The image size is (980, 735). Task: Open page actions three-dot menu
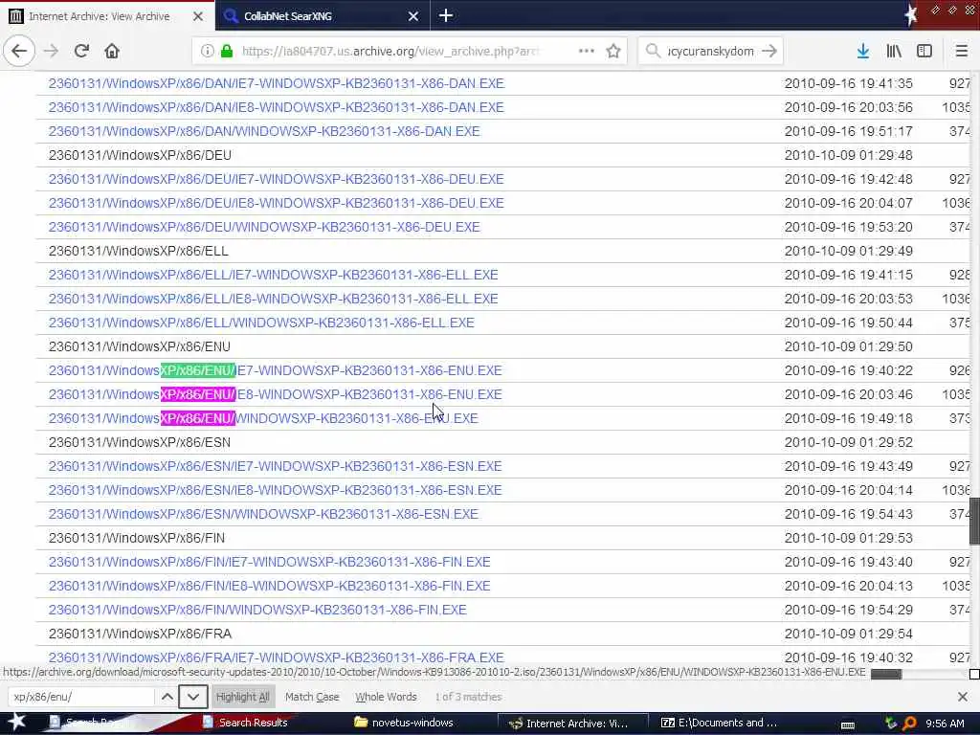[587, 52]
